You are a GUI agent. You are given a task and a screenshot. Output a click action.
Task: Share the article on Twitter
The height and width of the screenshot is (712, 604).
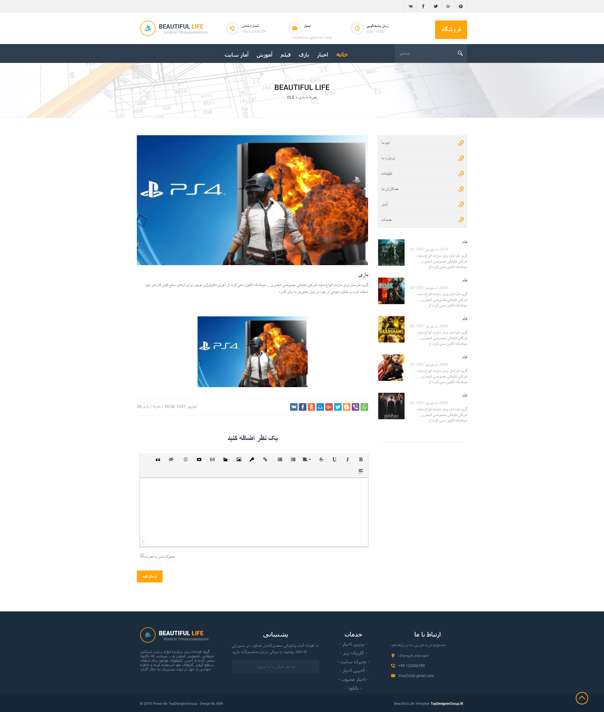[338, 407]
